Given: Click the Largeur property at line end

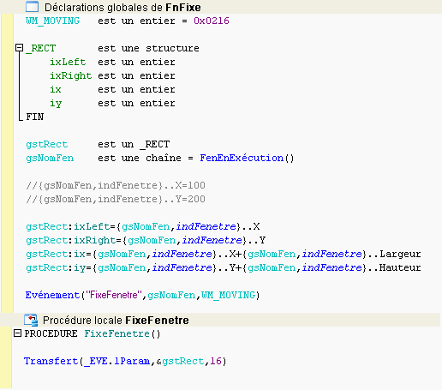Looking at the screenshot, I should tap(400, 254).
